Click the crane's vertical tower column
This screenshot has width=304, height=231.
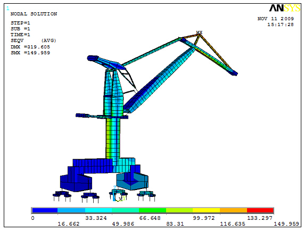[113, 138]
